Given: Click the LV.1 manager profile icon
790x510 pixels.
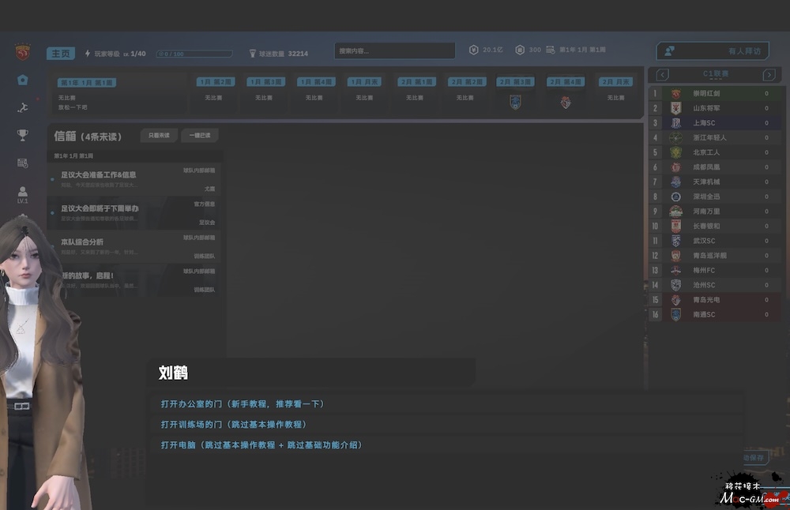Looking at the screenshot, I should tap(23, 193).
